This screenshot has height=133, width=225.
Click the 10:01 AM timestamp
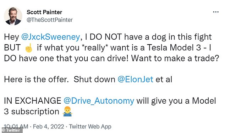pos(16,126)
